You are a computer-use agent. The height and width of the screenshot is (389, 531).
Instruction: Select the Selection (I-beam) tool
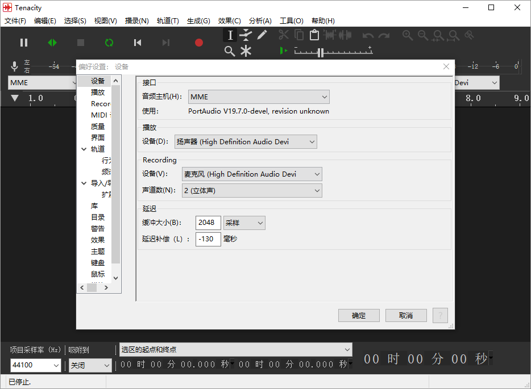[230, 35]
